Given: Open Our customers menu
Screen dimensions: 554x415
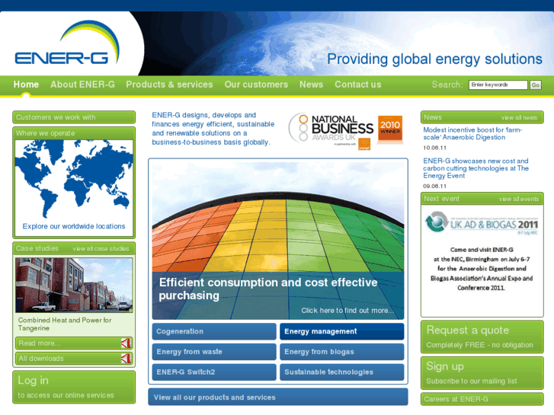Looking at the screenshot, I should (256, 85).
